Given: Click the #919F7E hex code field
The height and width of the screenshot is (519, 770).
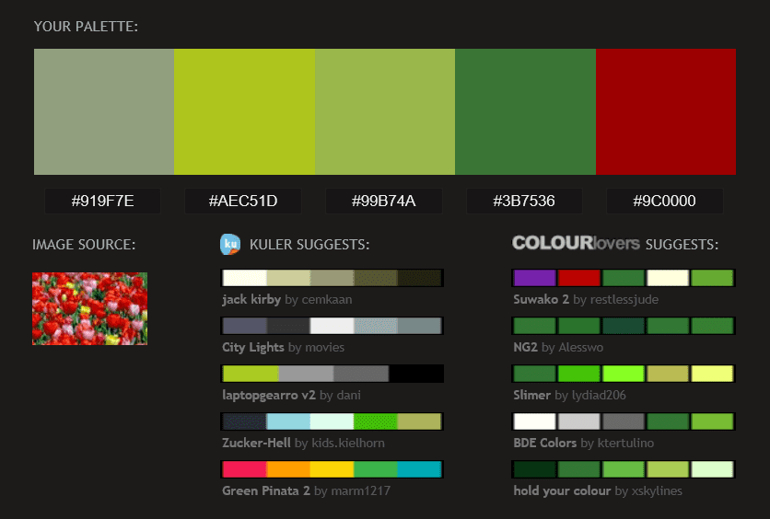Looking at the screenshot, I should 102,202.
